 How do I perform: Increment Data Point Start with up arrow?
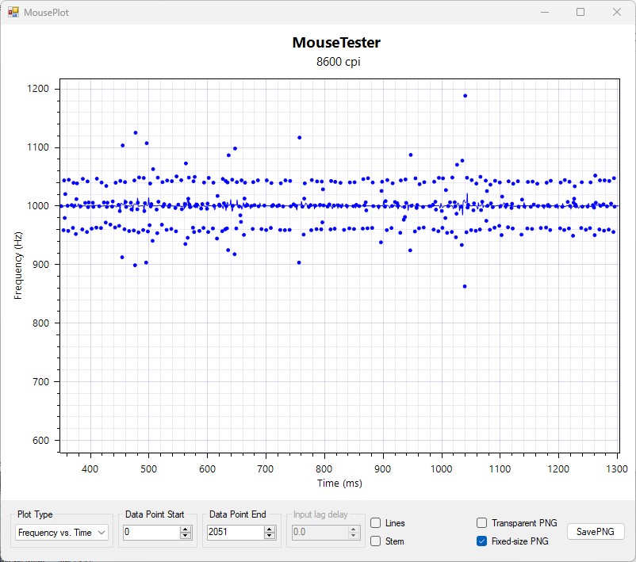coord(186,529)
